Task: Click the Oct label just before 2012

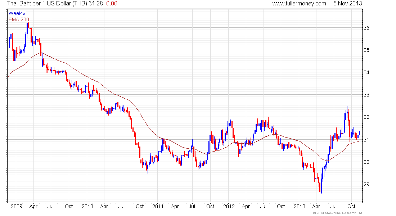Action: point(210,206)
